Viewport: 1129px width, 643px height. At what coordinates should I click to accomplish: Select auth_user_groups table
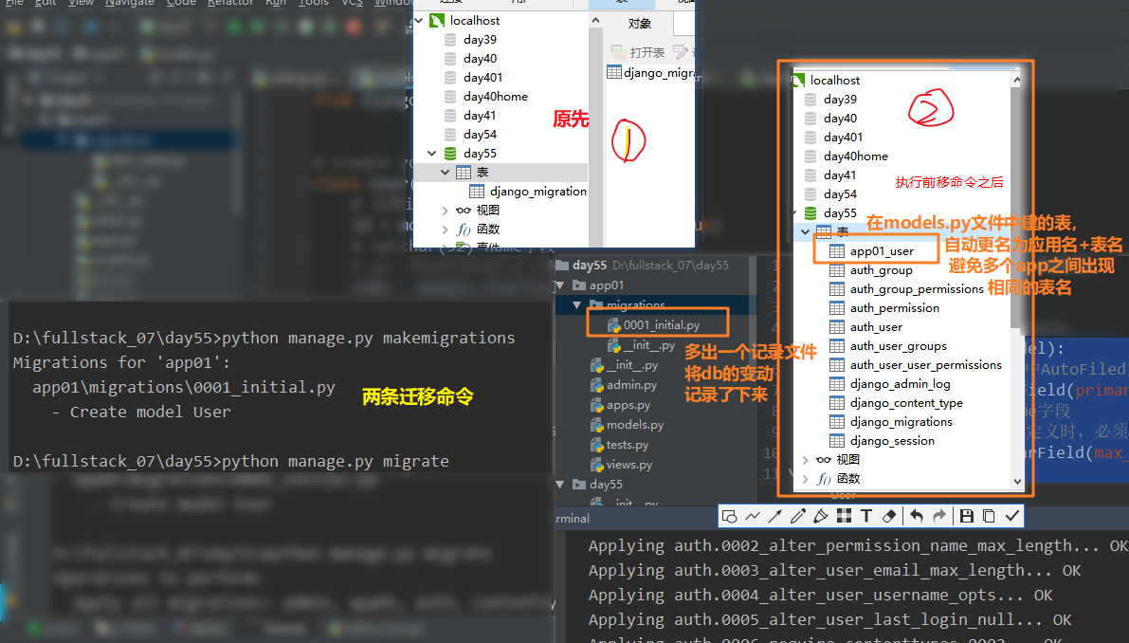pyautogui.click(x=898, y=345)
